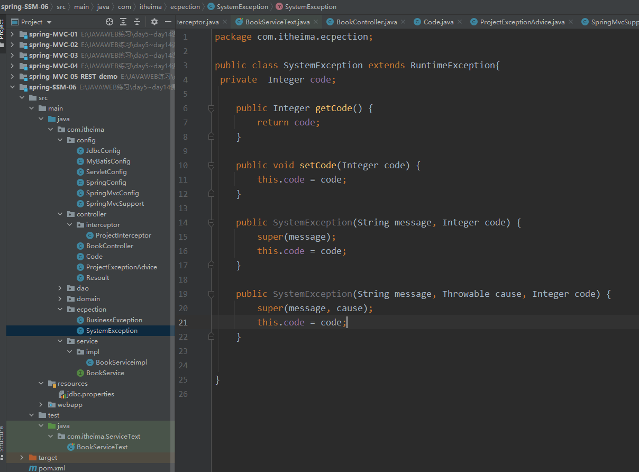
Task: Close the BookServiceText.java tab
Action: 316,22
